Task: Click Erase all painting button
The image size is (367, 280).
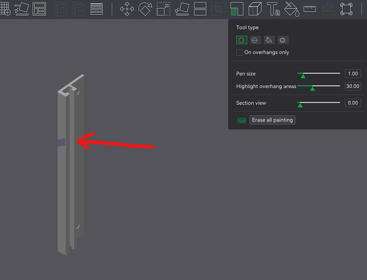Action: pyautogui.click(x=272, y=120)
